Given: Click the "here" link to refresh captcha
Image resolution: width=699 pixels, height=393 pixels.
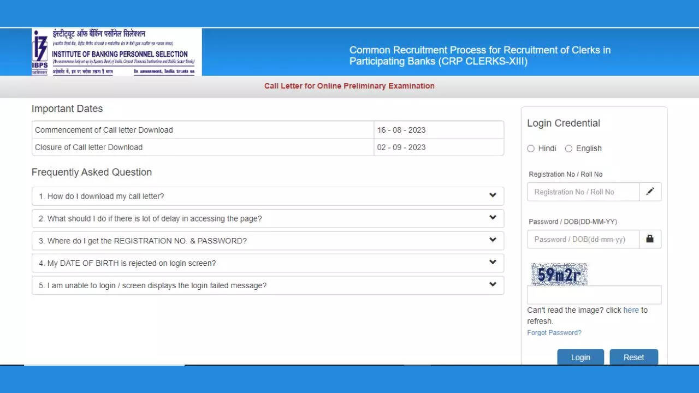Looking at the screenshot, I should click(631, 310).
